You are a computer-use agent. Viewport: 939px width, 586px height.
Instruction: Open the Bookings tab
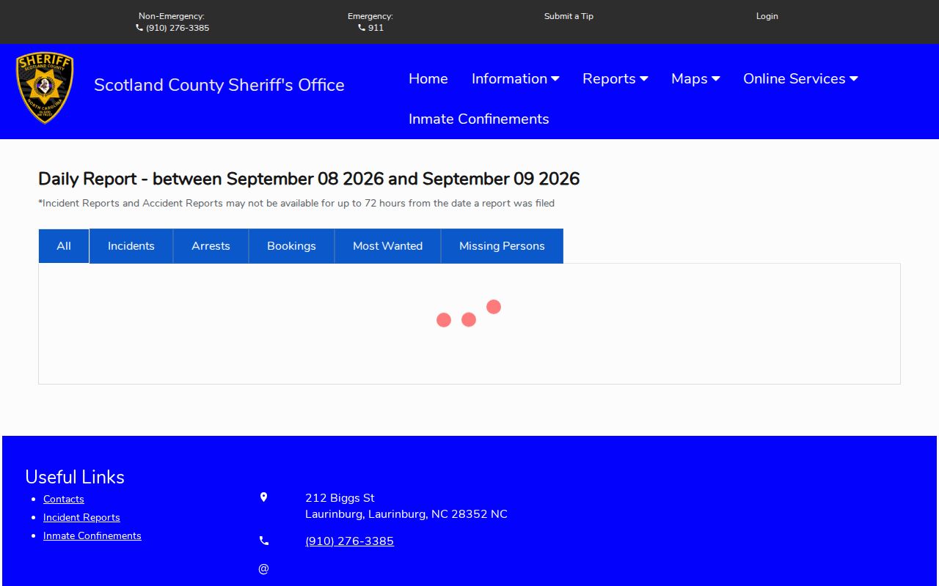[x=292, y=246]
